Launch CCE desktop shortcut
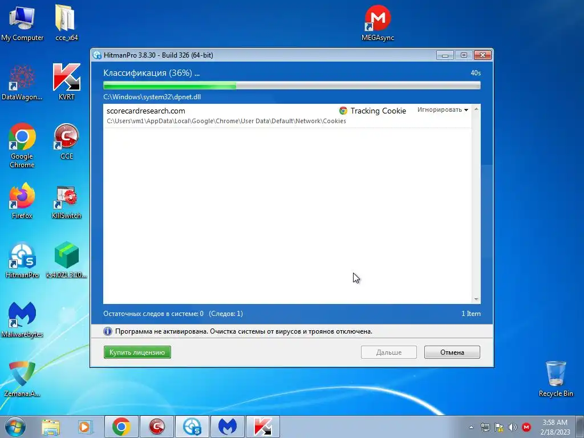 click(x=66, y=141)
